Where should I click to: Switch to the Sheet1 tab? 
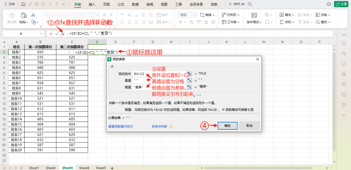point(34,168)
